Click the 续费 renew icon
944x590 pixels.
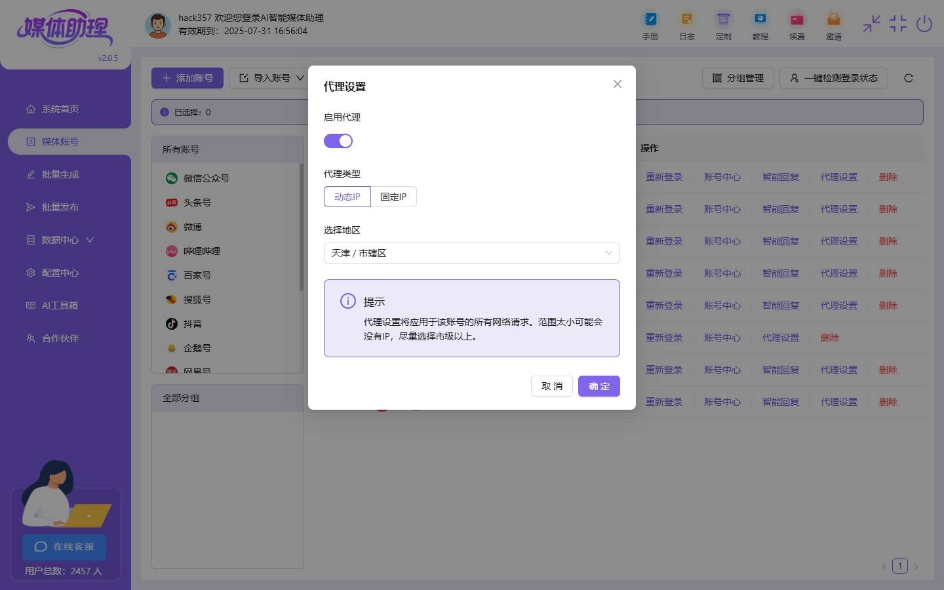coord(797,19)
